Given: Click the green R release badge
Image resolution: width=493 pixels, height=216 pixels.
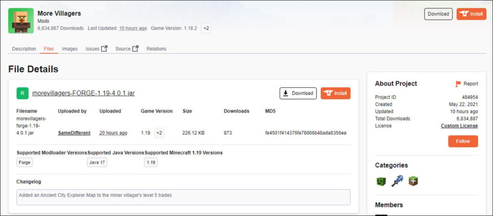Looking at the screenshot, I should (23, 94).
